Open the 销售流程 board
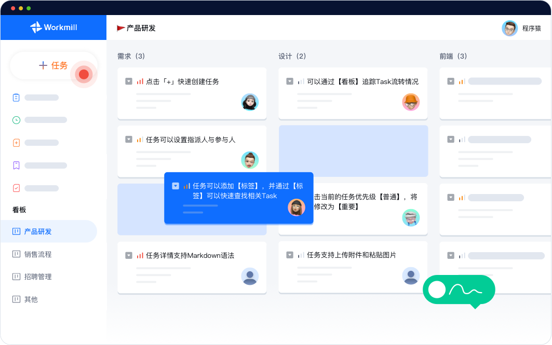 [37, 254]
